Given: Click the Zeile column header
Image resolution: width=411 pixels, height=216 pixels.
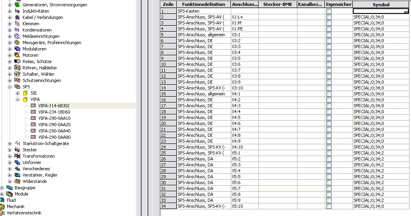Looking at the screenshot, I should point(168,4).
